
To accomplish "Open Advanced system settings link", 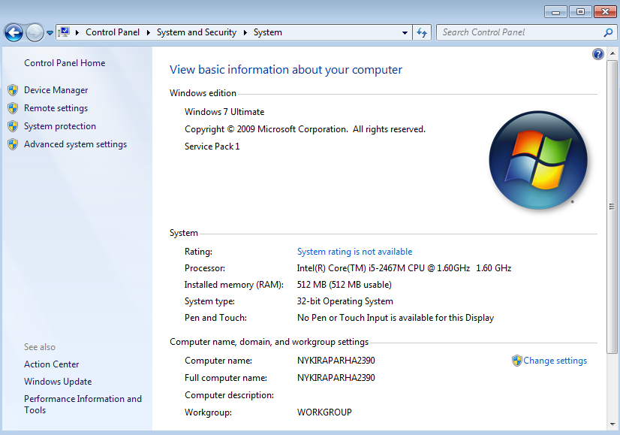I will click(75, 144).
